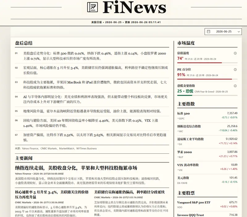Click the 25,358.6 Nasdaq value
The height and width of the screenshot is (217, 247).
232,126
